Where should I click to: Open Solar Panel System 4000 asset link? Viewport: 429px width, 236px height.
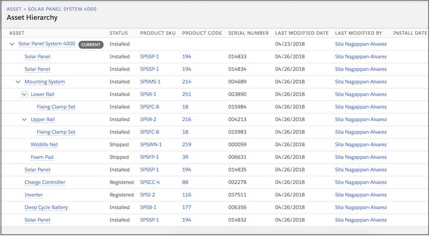coord(47,44)
